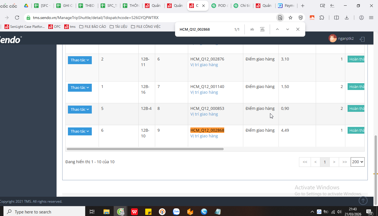Expand Thao tác dropdown for HCM_Q12_002868 row

[80, 131]
